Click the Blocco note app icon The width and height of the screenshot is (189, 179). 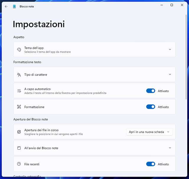(x=14, y=6)
